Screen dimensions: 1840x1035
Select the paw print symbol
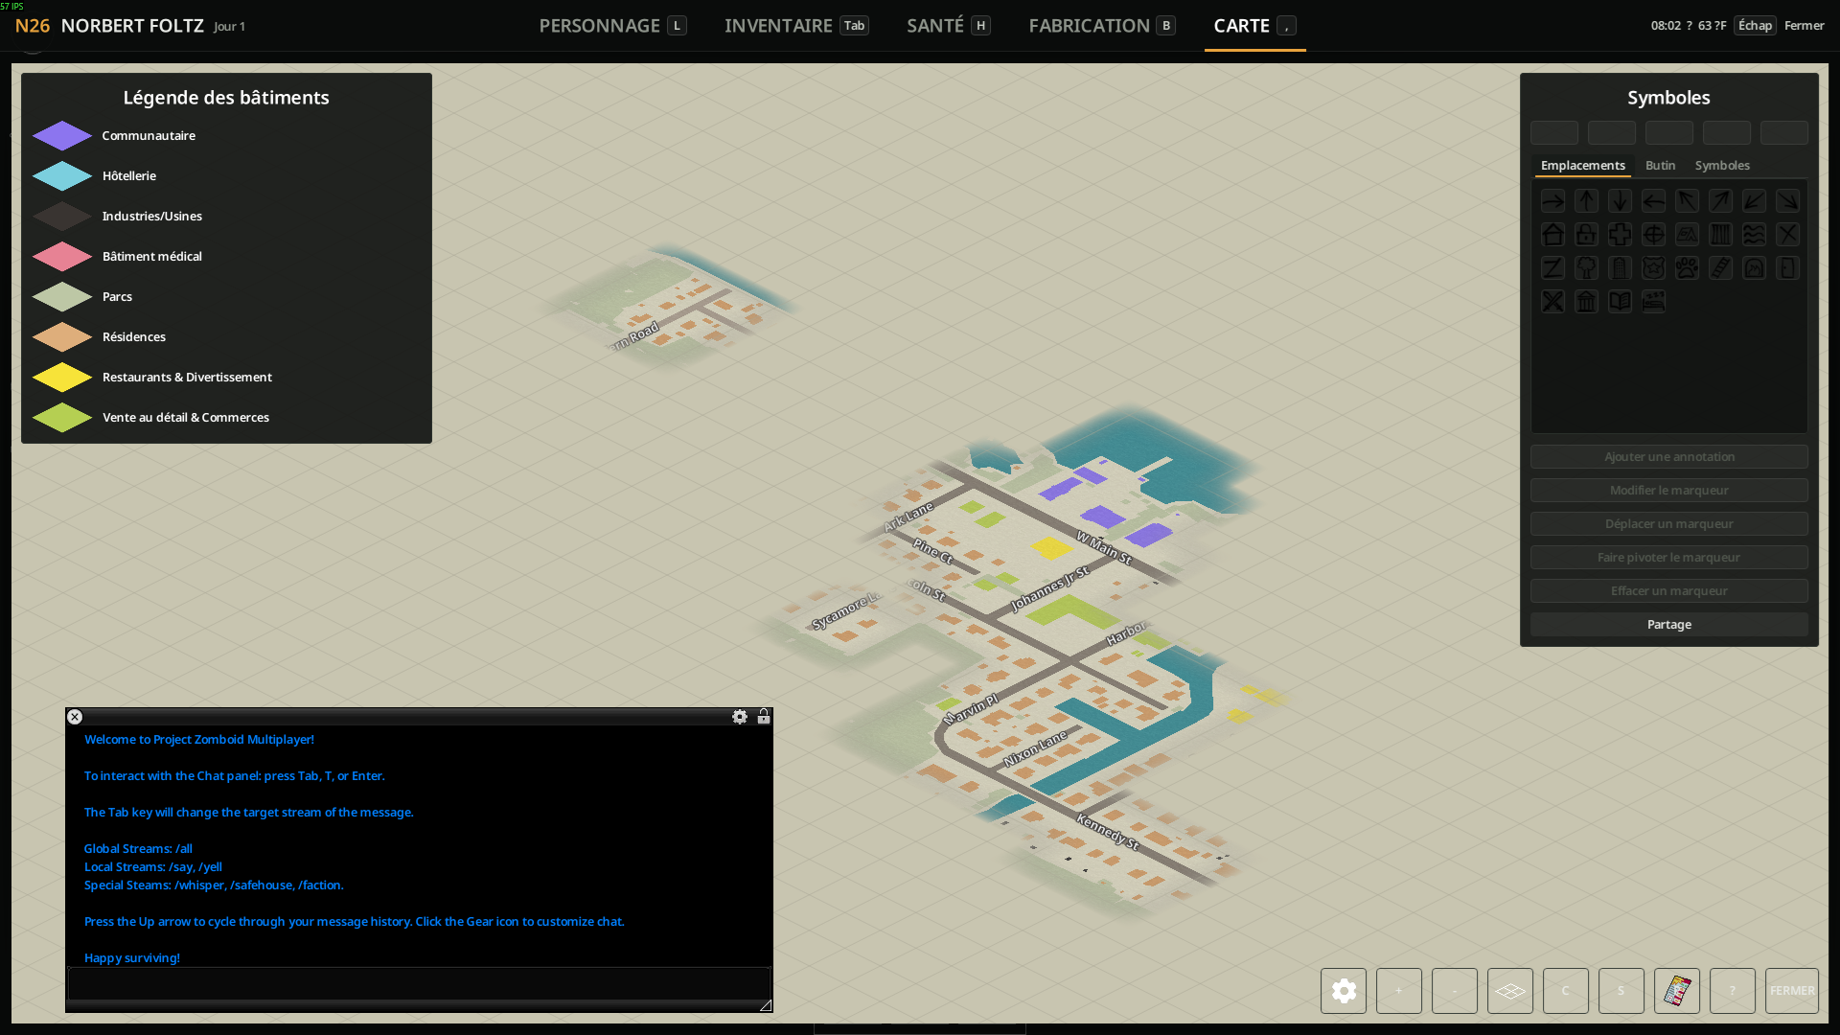click(1687, 267)
